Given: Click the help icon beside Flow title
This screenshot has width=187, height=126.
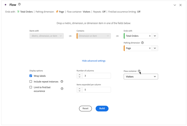Looking at the screenshot, I should point(19,4).
